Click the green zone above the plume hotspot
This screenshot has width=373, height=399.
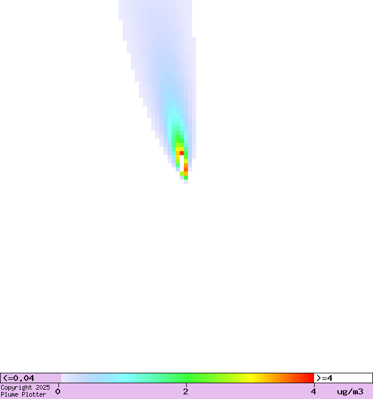(x=177, y=137)
